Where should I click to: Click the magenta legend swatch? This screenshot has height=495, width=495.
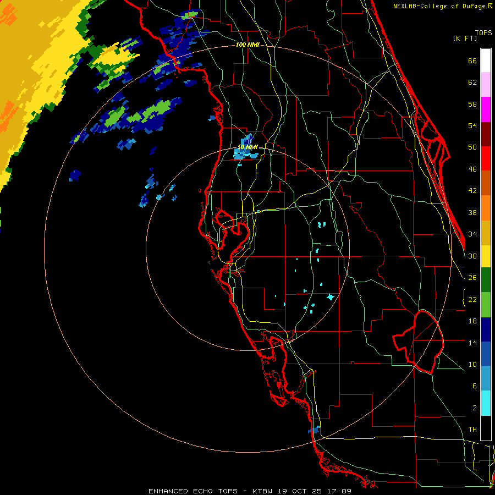pos(486,109)
